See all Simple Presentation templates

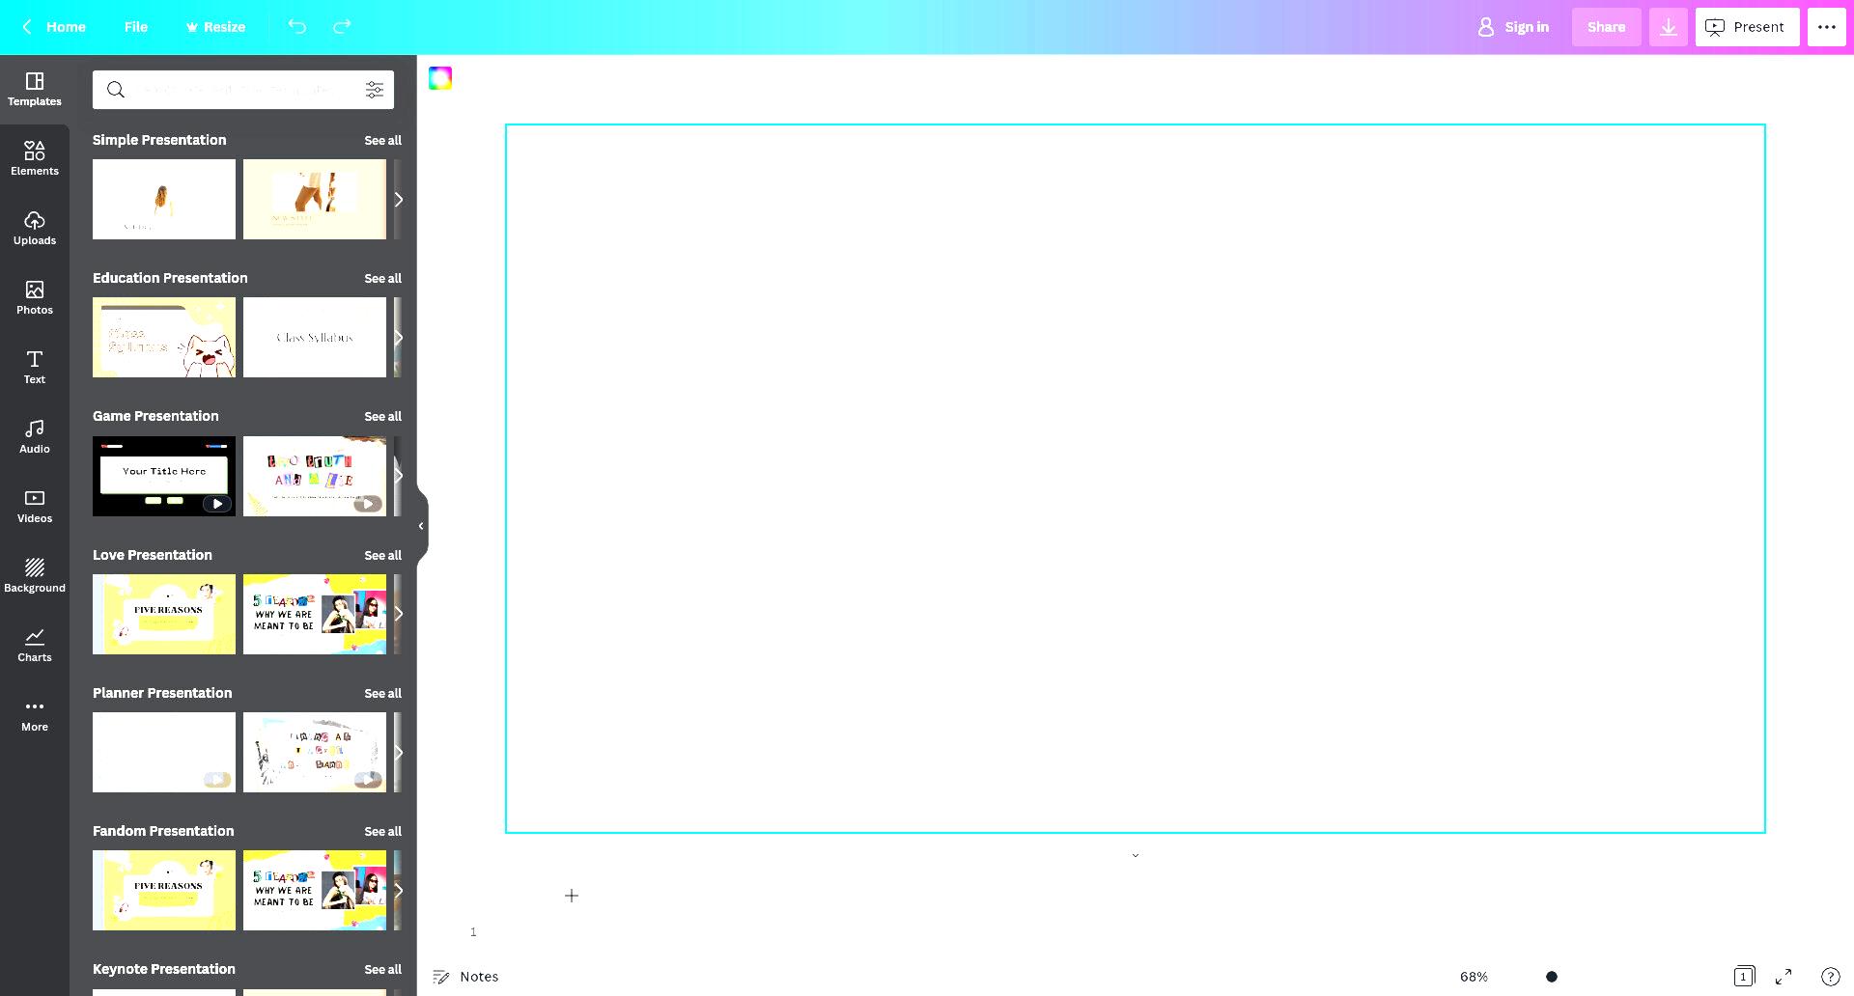(x=382, y=140)
